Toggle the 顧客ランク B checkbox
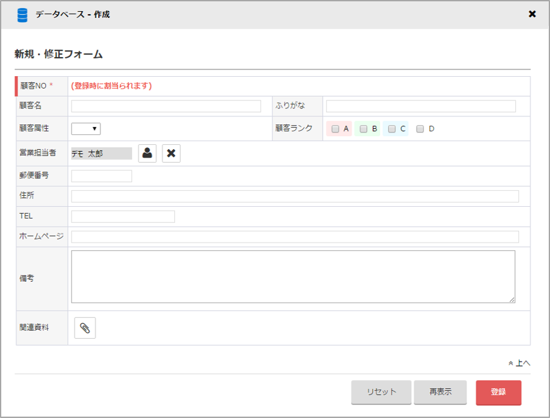Viewport: 550px width, 418px height. click(364, 129)
